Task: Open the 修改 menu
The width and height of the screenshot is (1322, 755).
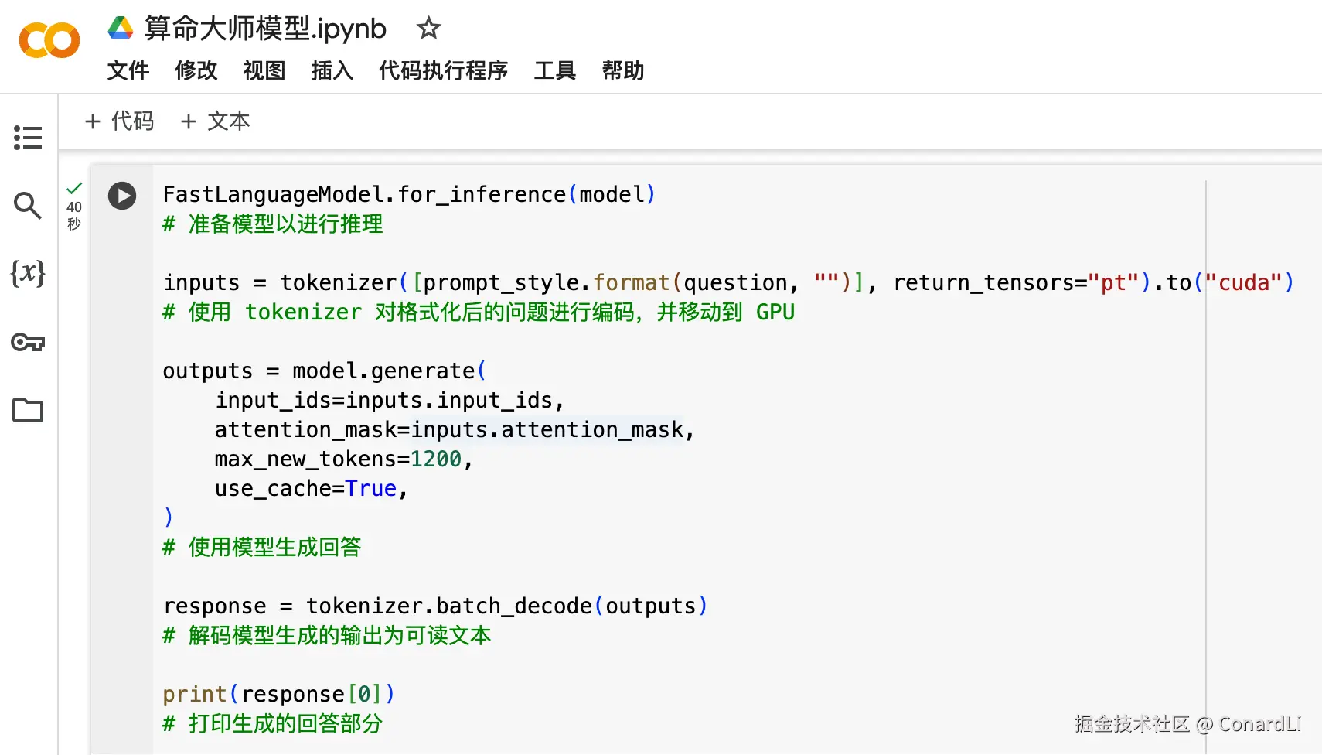Action: [196, 70]
